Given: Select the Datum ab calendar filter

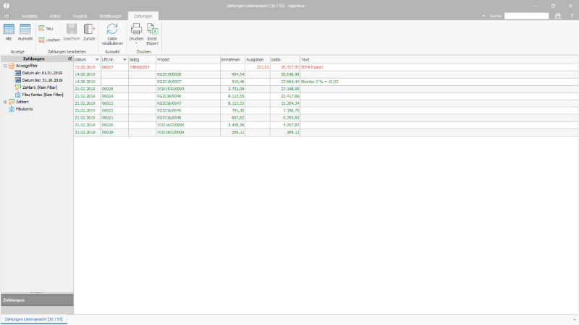Looking at the screenshot, I should pyautogui.click(x=38, y=73).
